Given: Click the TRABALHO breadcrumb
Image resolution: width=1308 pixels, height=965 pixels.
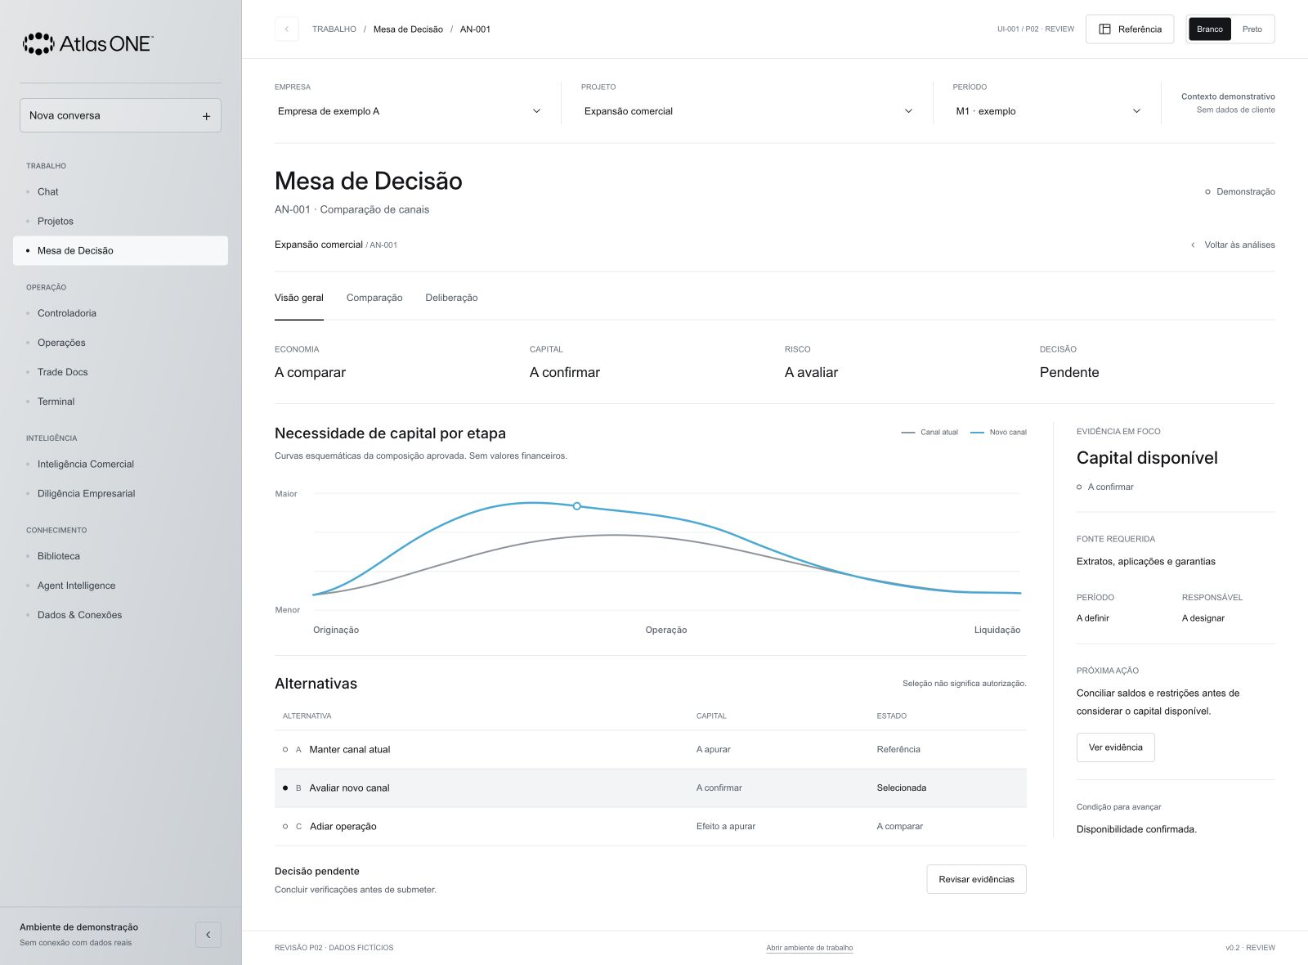Looking at the screenshot, I should click(334, 29).
